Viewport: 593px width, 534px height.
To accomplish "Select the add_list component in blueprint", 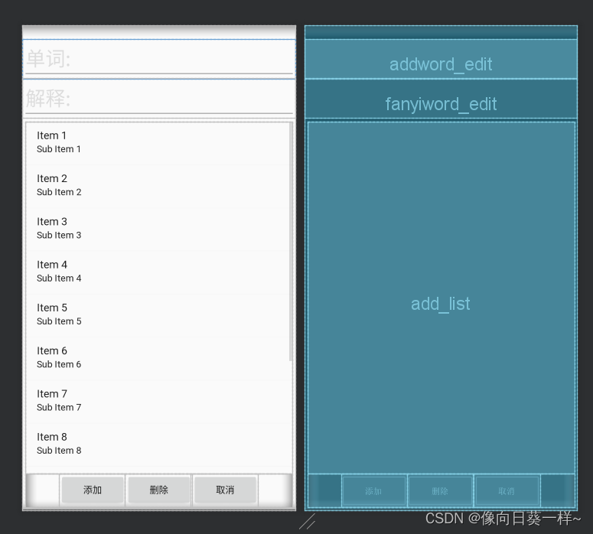I will tap(441, 304).
